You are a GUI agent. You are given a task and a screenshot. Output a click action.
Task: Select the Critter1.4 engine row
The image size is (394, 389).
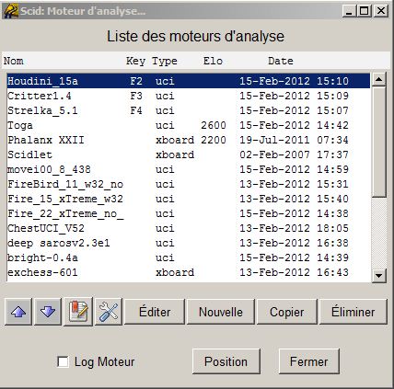tap(189, 96)
